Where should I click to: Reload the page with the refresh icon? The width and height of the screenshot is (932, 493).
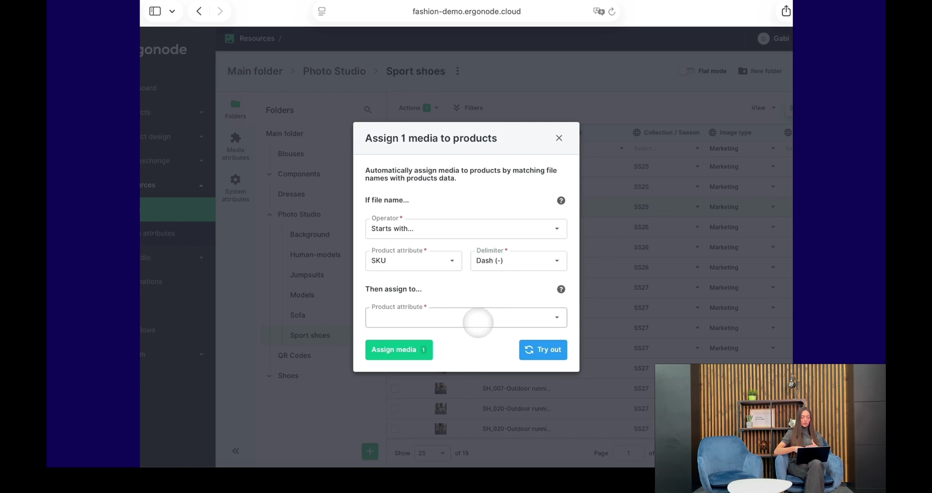pos(612,11)
